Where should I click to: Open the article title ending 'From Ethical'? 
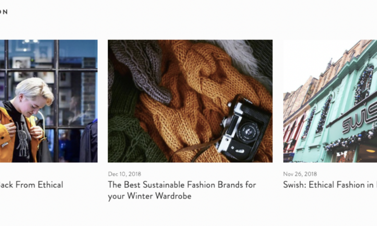pyautogui.click(x=31, y=185)
